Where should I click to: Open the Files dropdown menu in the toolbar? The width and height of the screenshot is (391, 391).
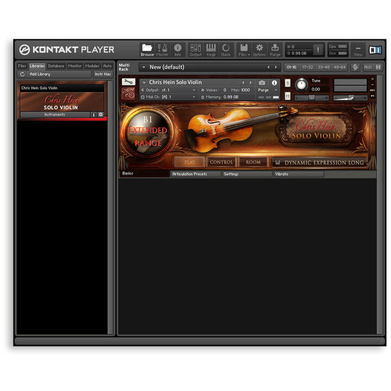tap(244, 49)
